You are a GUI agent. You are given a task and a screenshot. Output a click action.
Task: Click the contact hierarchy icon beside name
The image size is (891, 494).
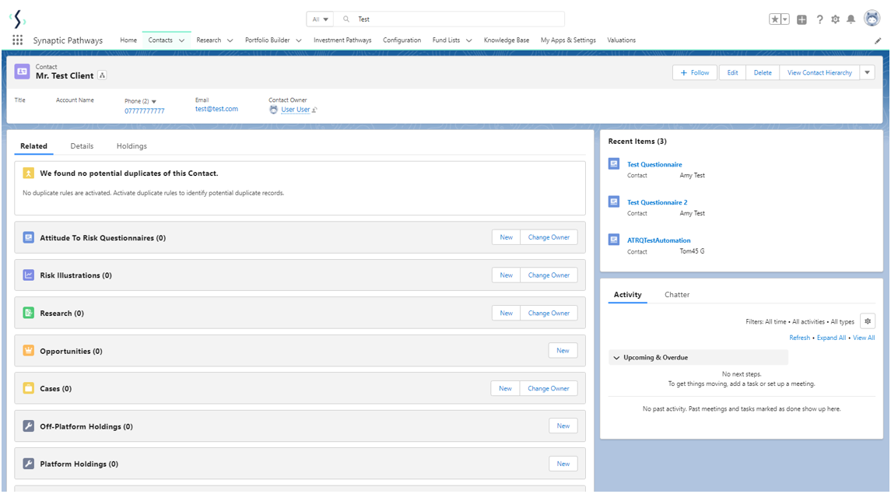pos(103,75)
